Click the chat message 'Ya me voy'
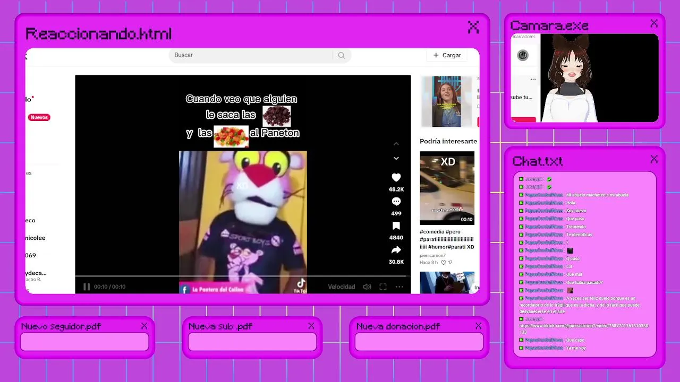680x382 pixels. (576, 348)
